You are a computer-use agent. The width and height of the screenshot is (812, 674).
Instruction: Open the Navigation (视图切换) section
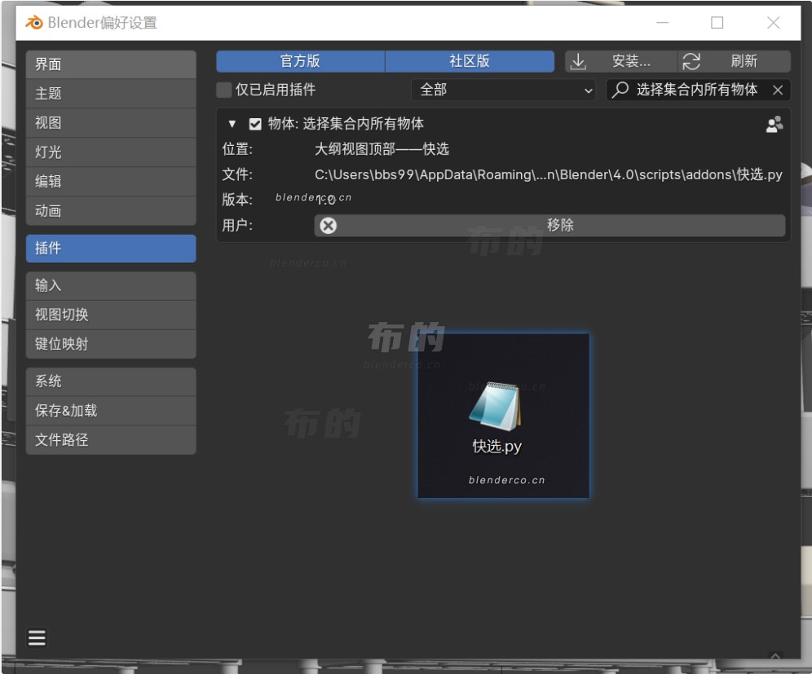pyautogui.click(x=111, y=315)
